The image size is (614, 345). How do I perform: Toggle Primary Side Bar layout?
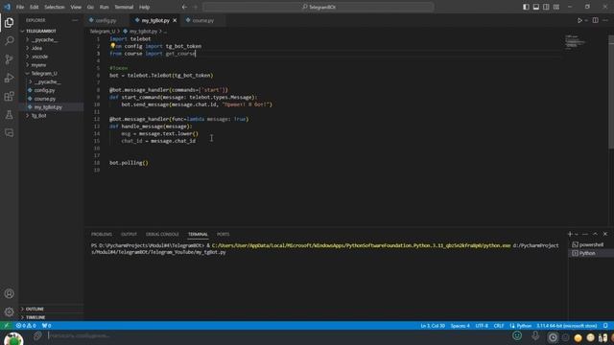pos(526,7)
